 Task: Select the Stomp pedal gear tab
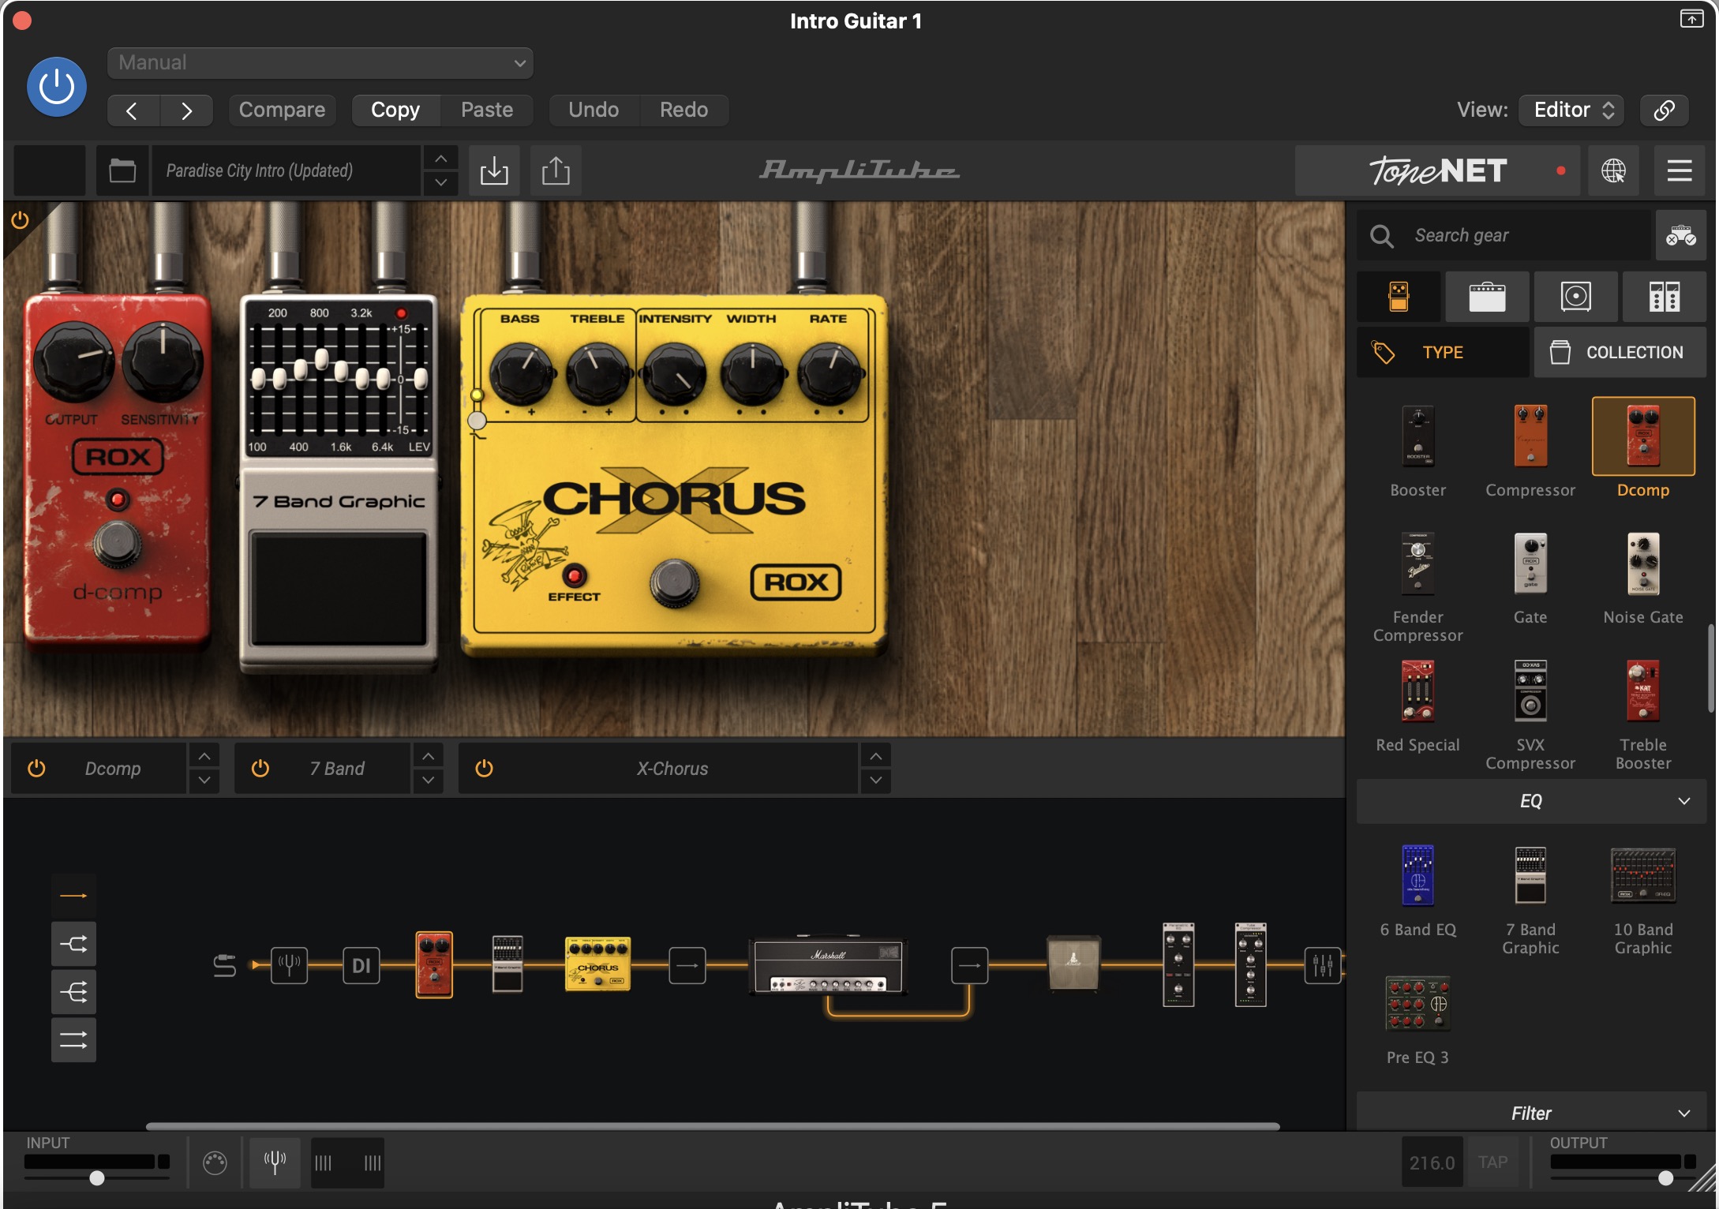point(1399,297)
